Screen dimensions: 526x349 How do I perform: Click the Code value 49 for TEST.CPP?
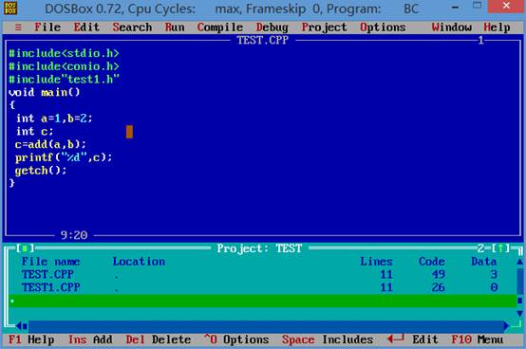[439, 274]
